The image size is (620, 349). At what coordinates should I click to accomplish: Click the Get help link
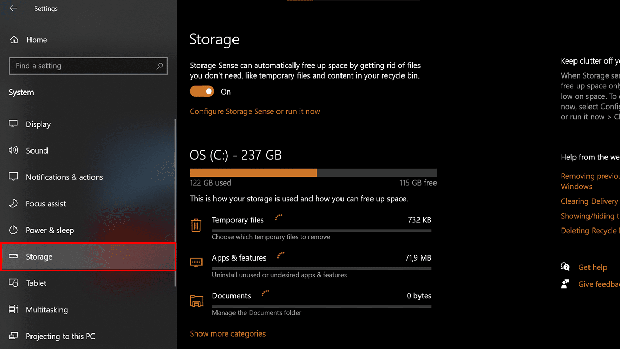[593, 267]
